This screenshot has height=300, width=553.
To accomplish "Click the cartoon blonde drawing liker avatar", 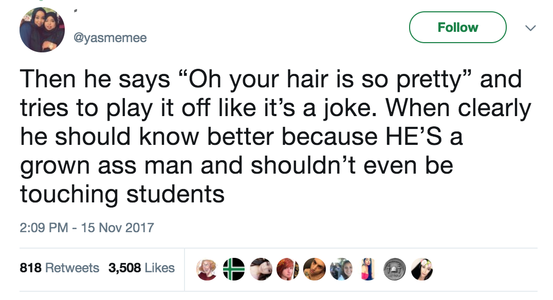I will [208, 269].
